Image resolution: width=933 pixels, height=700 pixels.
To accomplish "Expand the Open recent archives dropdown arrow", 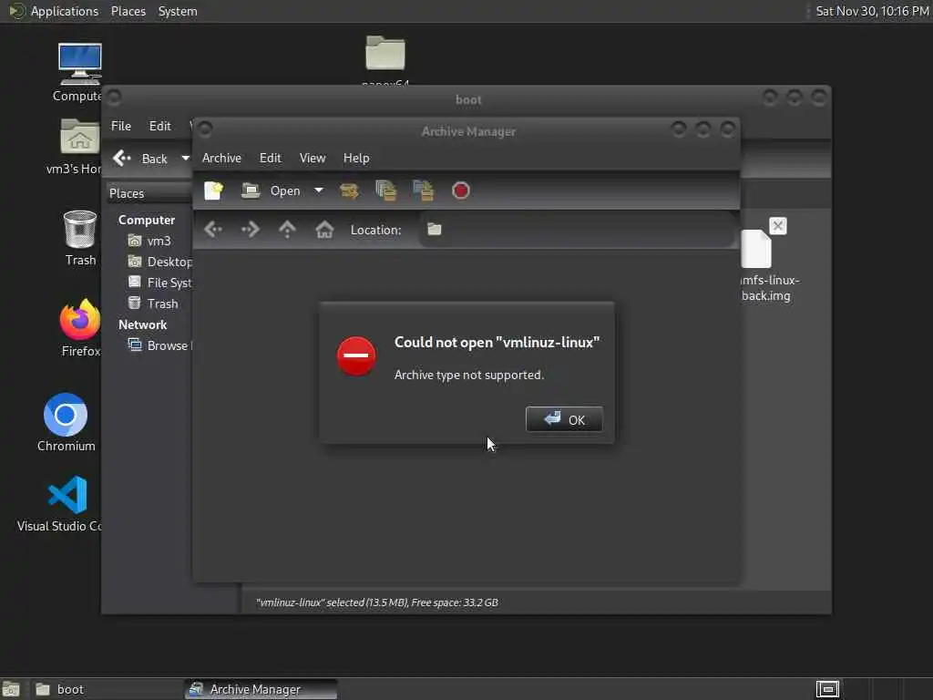I will (x=319, y=190).
